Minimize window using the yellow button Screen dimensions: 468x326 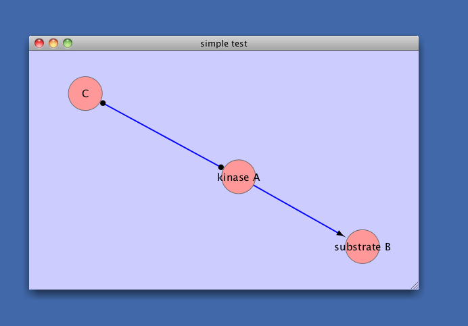tap(53, 43)
